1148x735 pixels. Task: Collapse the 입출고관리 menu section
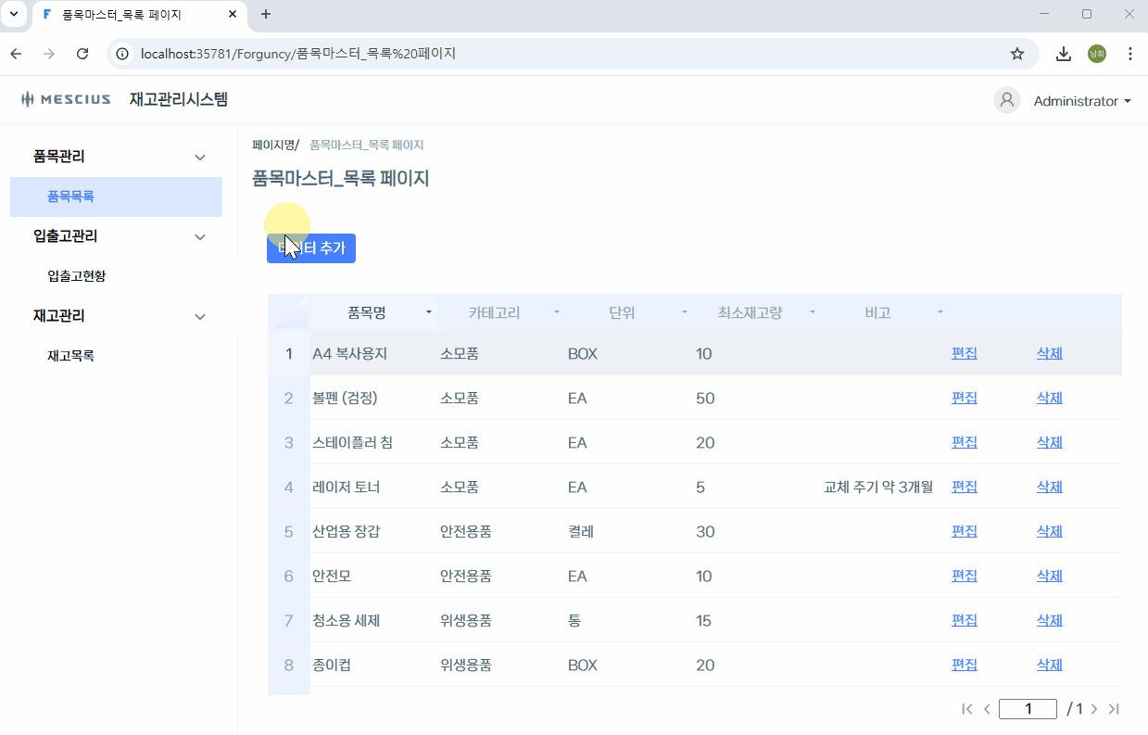(199, 236)
